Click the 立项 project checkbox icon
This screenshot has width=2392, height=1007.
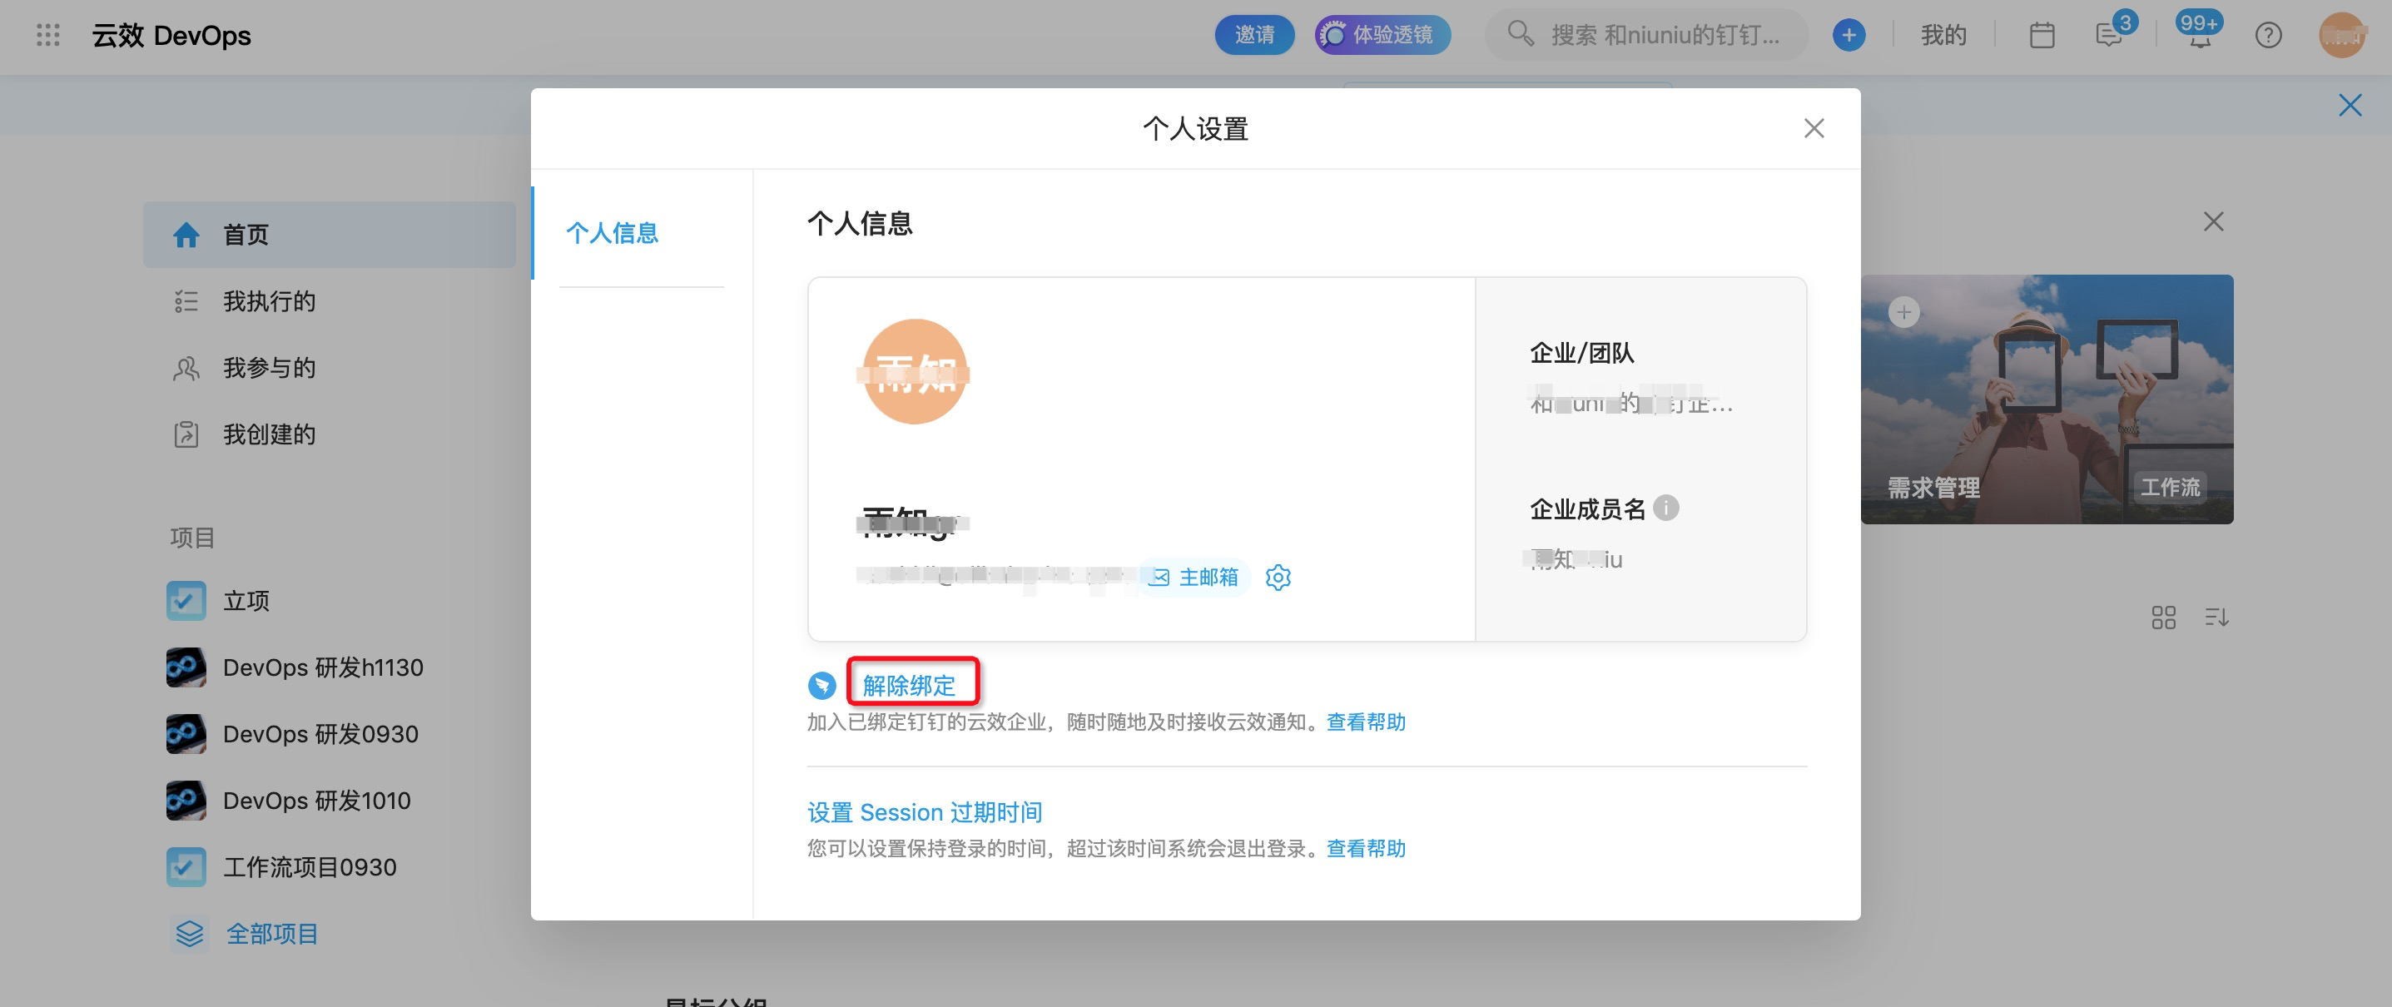(x=186, y=601)
